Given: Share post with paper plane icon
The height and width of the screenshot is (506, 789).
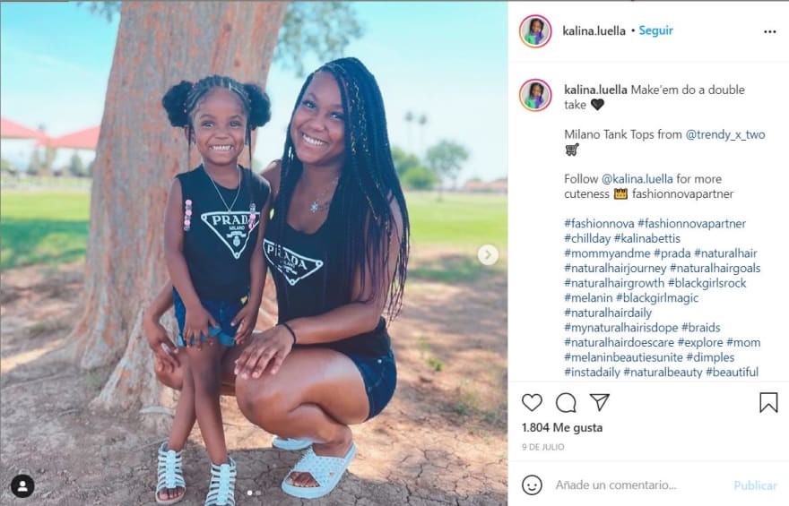Looking at the screenshot, I should click(x=600, y=402).
